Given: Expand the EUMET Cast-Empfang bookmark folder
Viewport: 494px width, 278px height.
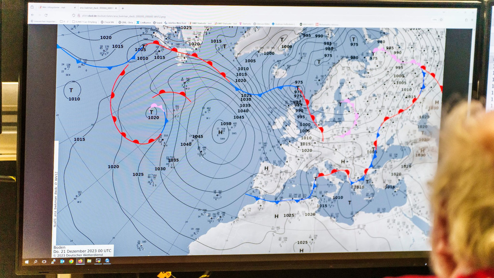Looking at the screenshot, I should coord(84,22).
